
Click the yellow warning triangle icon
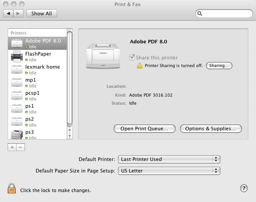[x=139, y=66]
